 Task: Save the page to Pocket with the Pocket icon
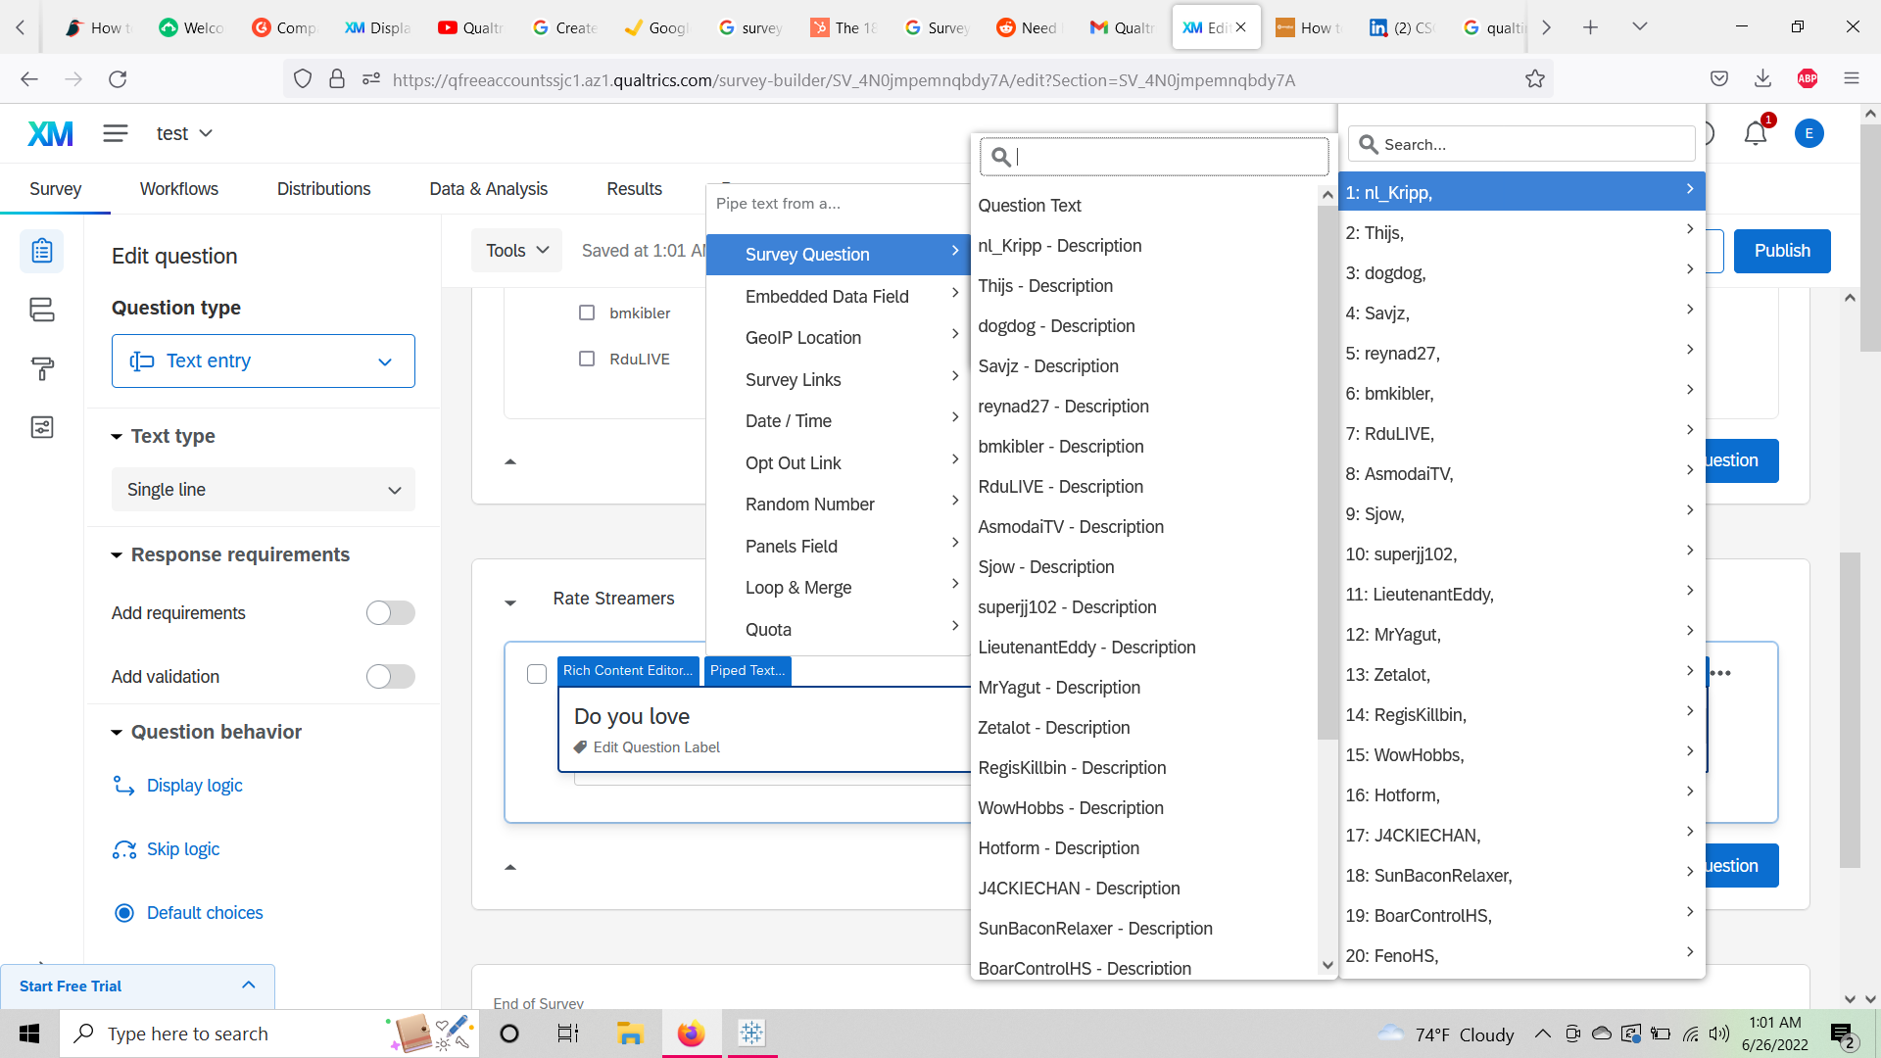click(1719, 79)
